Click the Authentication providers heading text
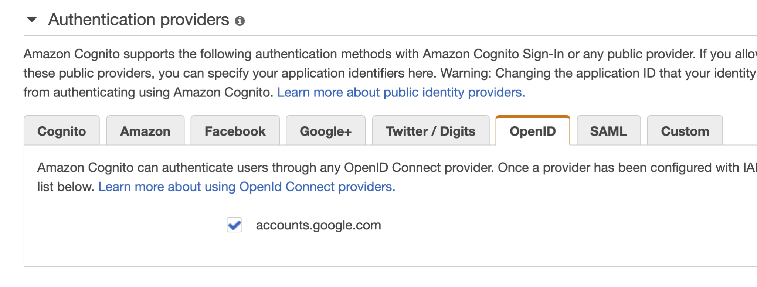This screenshot has height=287, width=757. pos(139,20)
